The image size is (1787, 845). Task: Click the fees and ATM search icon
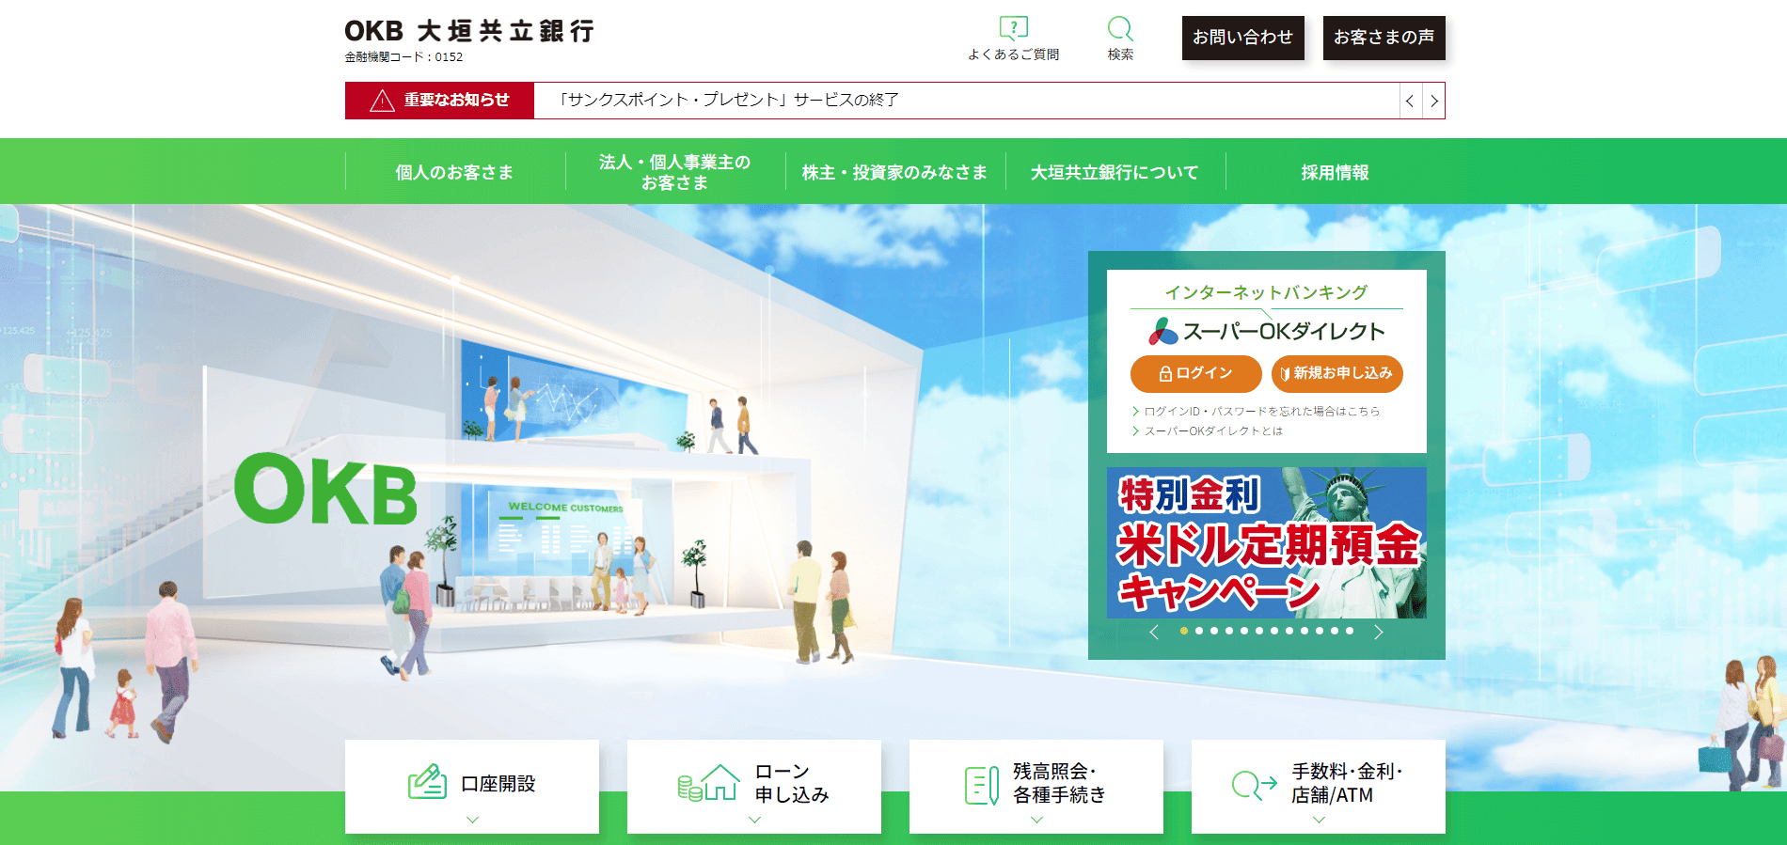tap(1254, 784)
